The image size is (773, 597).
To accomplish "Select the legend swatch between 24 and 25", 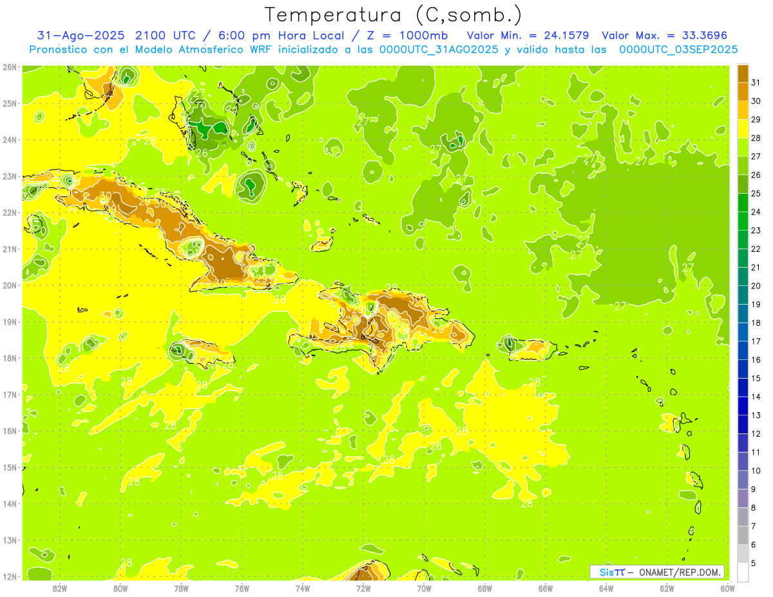I will point(743,202).
